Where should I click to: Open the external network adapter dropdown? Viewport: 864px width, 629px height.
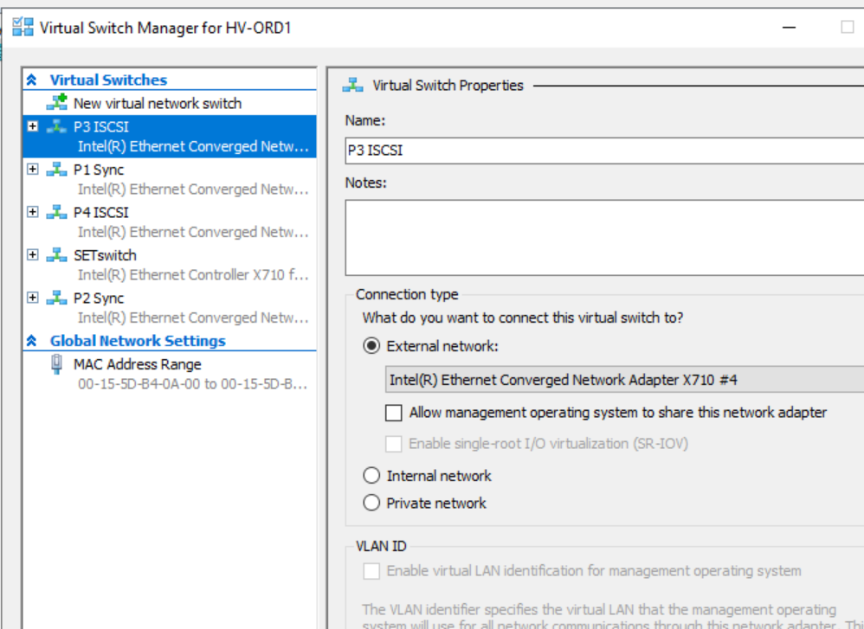tap(624, 380)
